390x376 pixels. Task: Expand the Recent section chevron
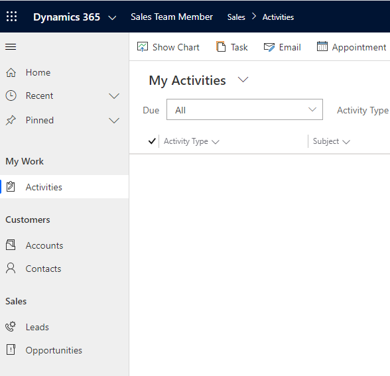coord(114,96)
